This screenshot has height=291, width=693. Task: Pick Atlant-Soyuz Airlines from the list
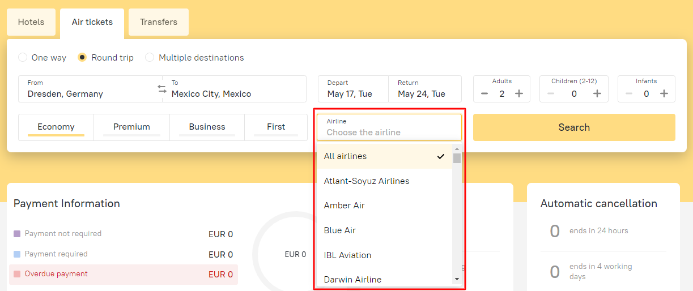point(367,181)
